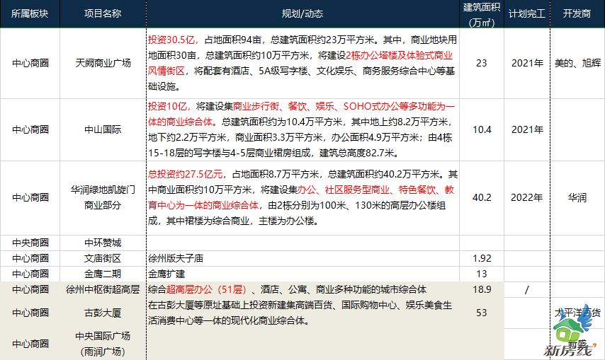
Task: Select the 文庙街区 project name cell
Action: coord(103,258)
